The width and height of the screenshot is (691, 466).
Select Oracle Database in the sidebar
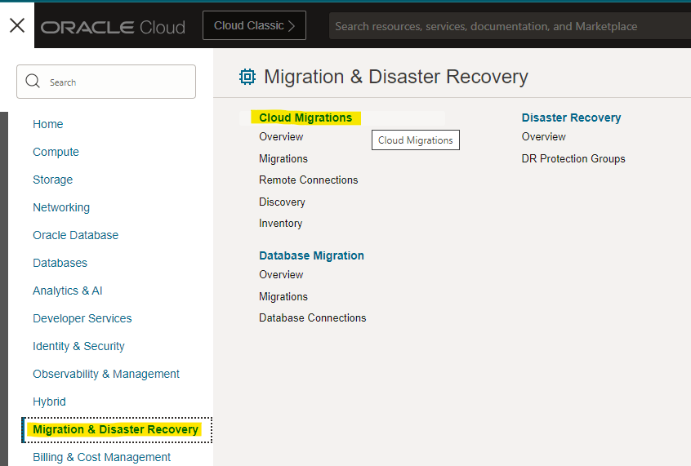click(x=75, y=235)
